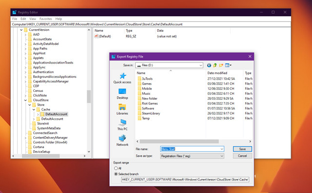
Task: Select the Riot Games folder
Action: point(148,104)
